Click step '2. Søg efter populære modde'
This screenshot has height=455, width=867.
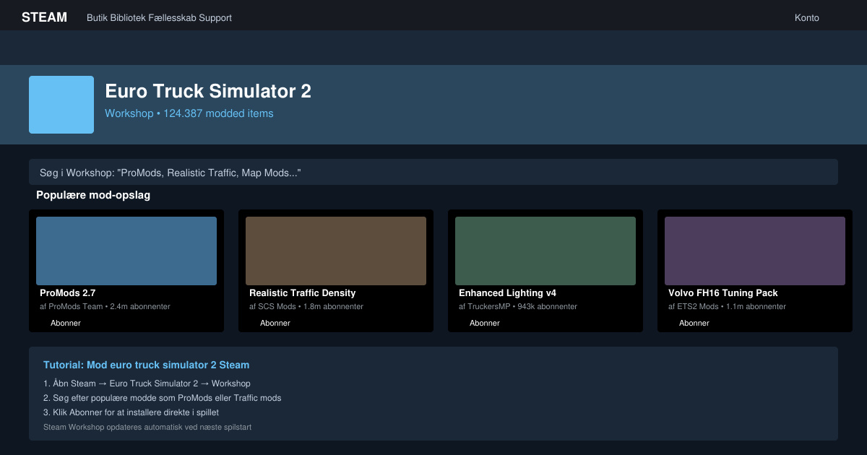[x=163, y=398]
